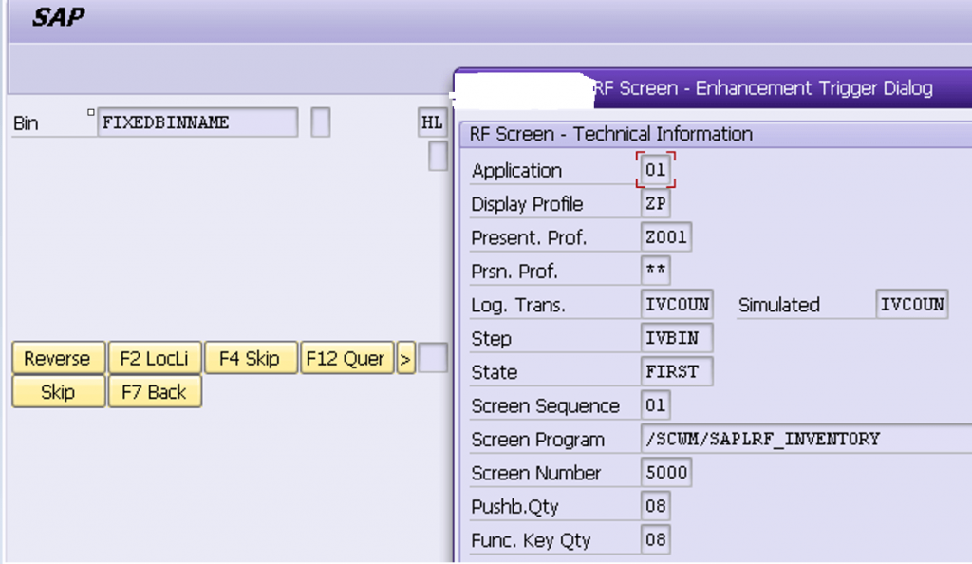Select the State field showing FIRST

click(x=677, y=371)
